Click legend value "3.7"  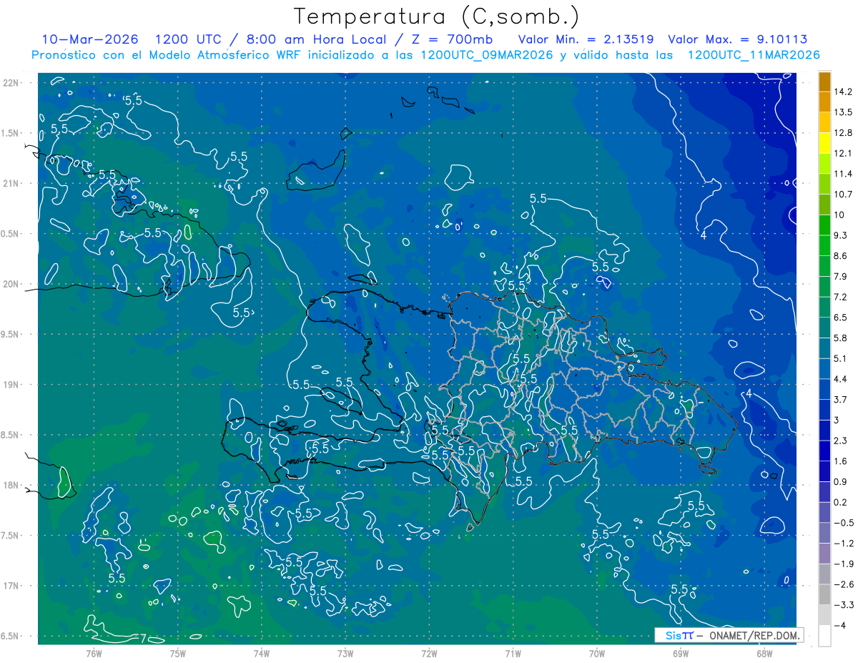[841, 399]
